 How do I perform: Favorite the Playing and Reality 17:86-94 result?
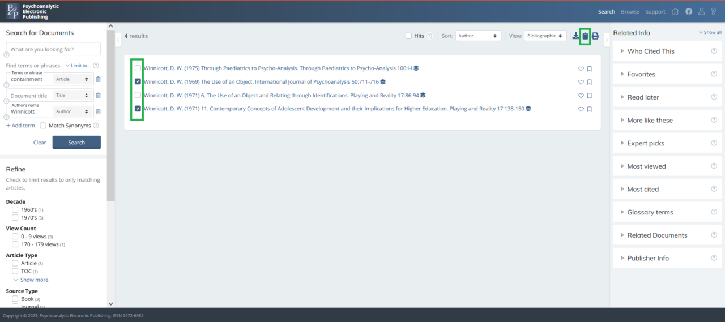point(581,96)
